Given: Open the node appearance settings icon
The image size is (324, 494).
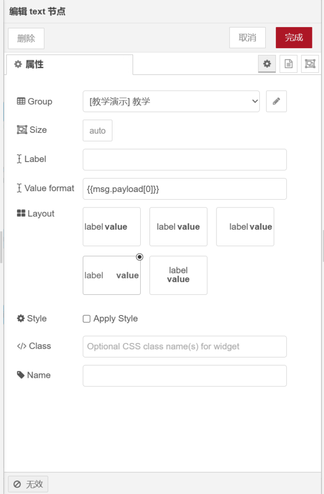Looking at the screenshot, I should [x=310, y=64].
